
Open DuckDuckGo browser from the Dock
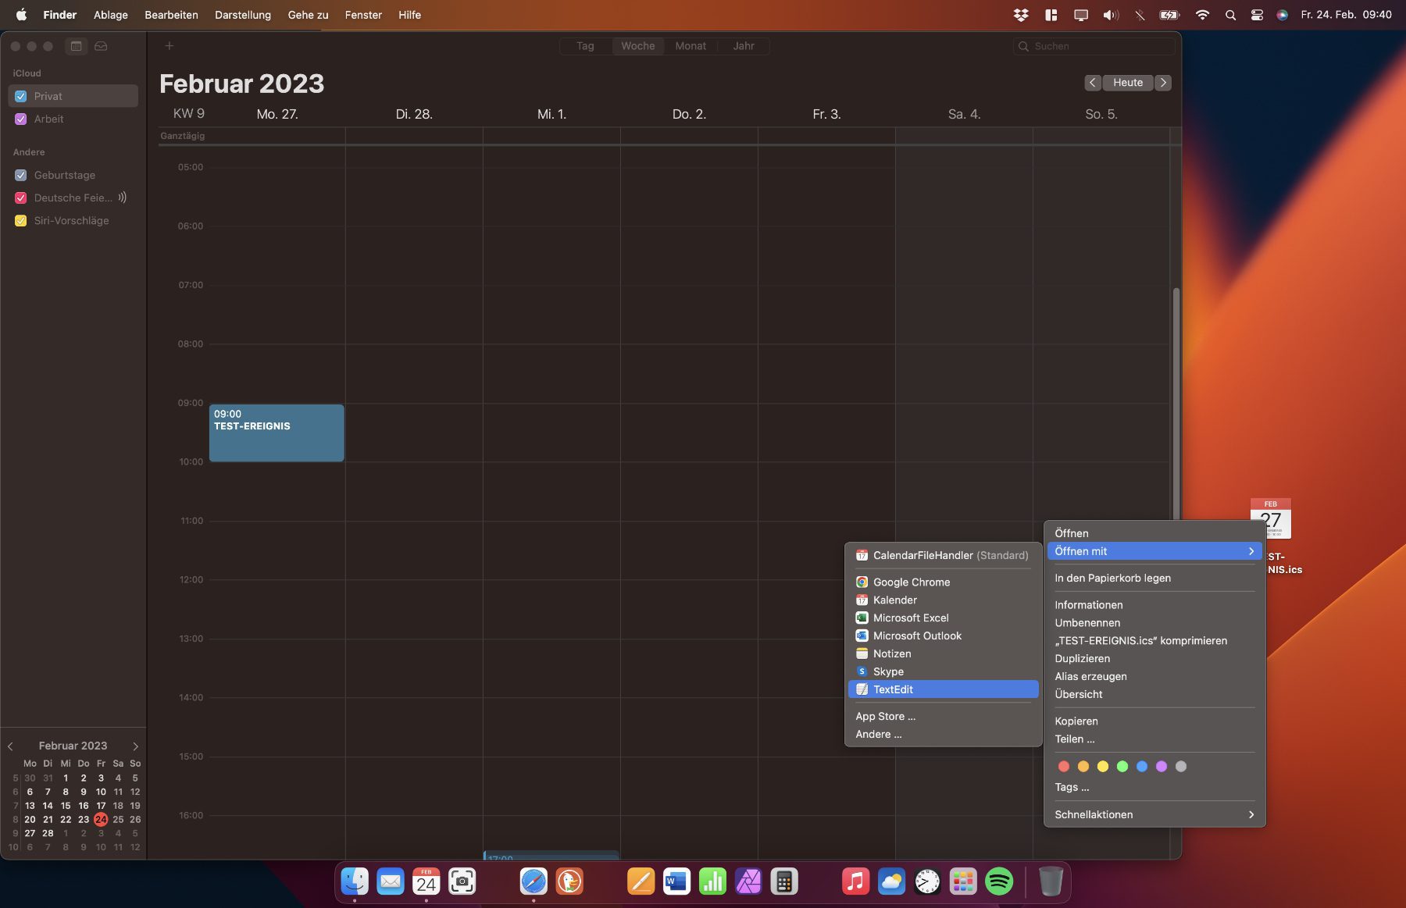pyautogui.click(x=569, y=882)
